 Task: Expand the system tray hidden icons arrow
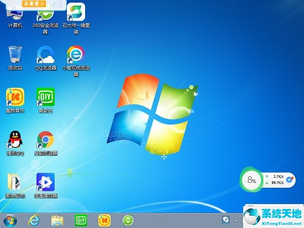tap(236, 220)
